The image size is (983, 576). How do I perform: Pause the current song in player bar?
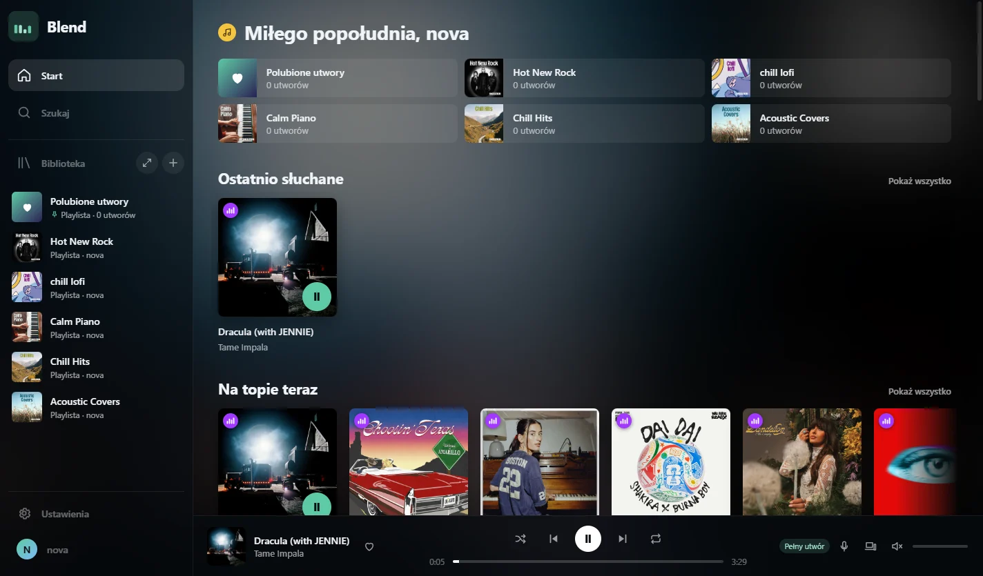tap(588, 539)
